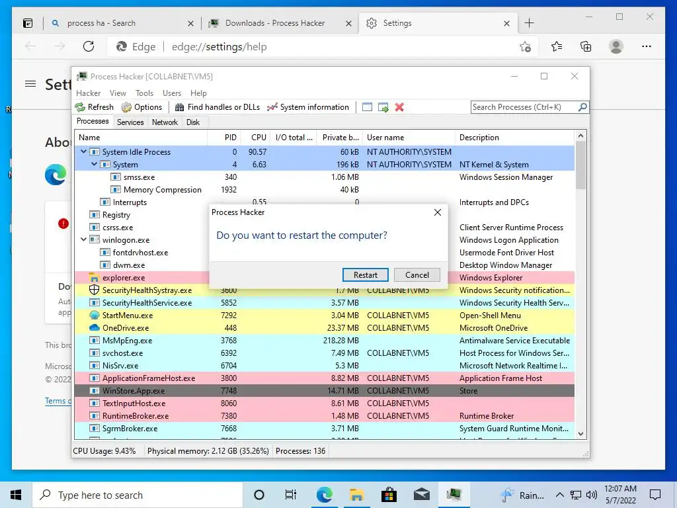
Task: Open Edge profile avatar icon
Action: click(x=616, y=46)
